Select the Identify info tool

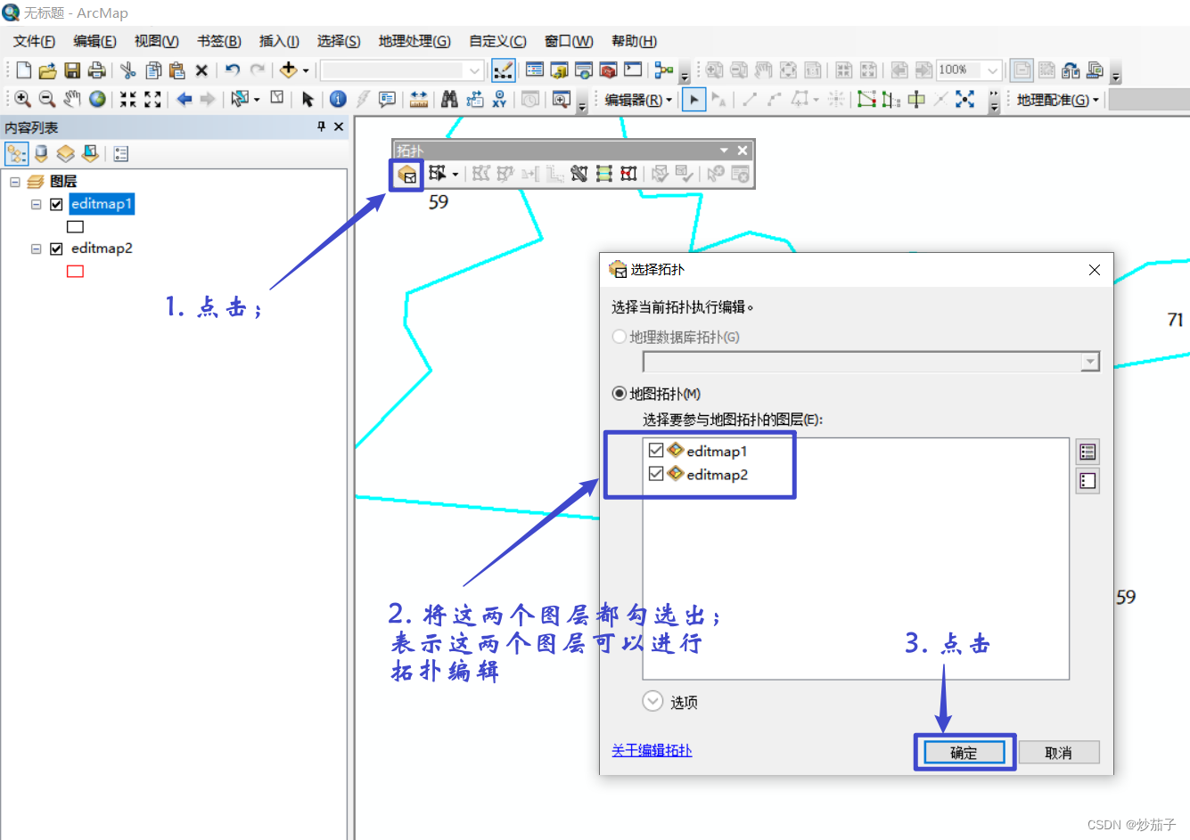pyautogui.click(x=338, y=100)
